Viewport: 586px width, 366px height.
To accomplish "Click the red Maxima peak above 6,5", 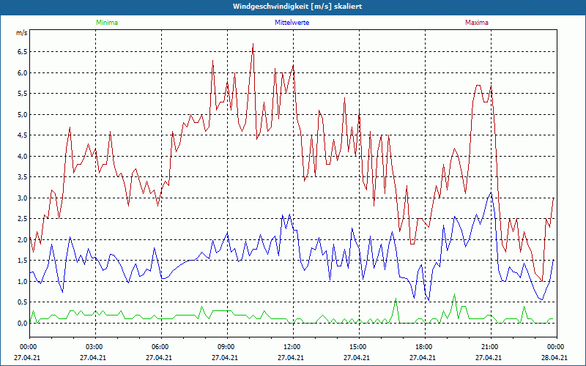I will pyautogui.click(x=253, y=44).
